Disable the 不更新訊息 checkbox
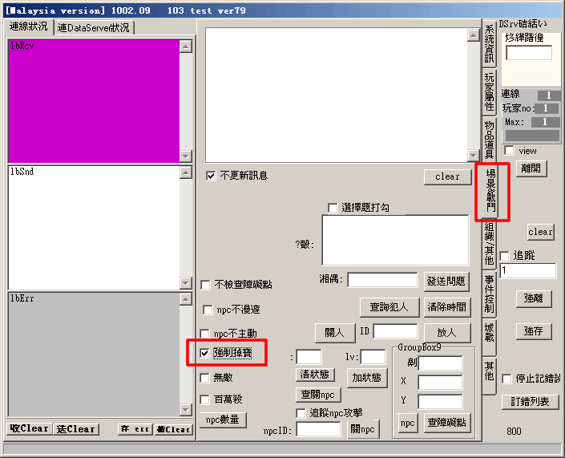Image resolution: width=565 pixels, height=458 pixels. [211, 176]
